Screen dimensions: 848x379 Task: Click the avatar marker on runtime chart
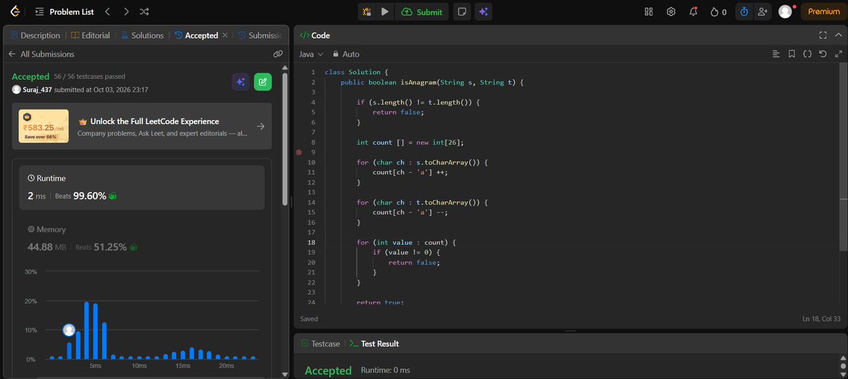69,330
